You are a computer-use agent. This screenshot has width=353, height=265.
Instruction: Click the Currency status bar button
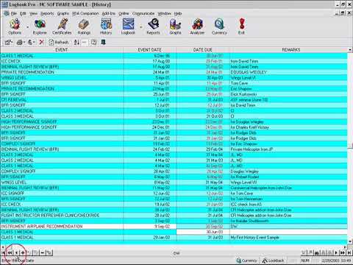247,261
